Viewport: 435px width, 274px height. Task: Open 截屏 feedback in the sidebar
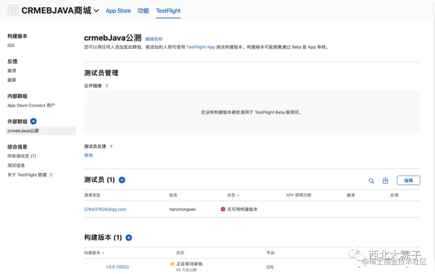point(12,80)
